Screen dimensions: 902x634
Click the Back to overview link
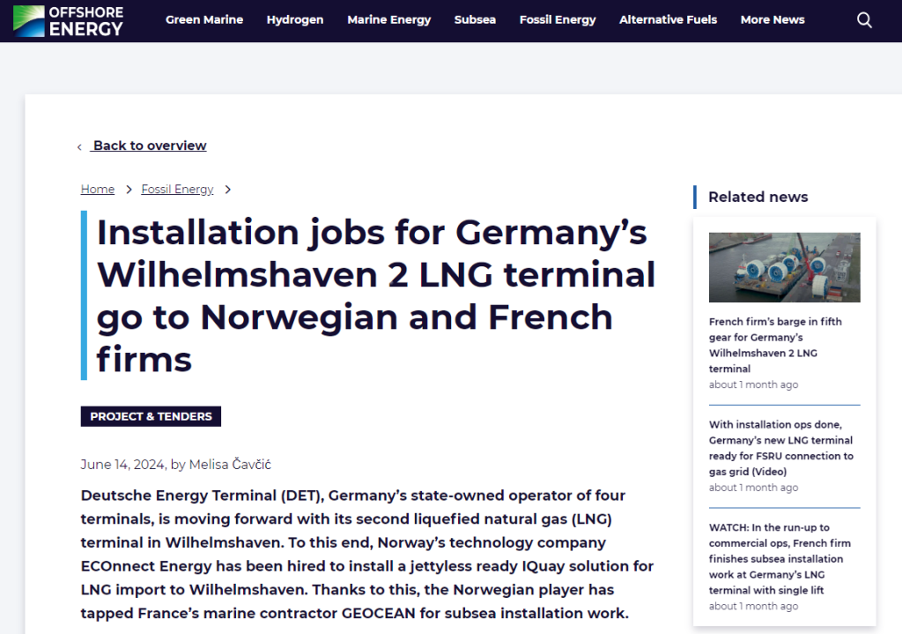pos(149,145)
